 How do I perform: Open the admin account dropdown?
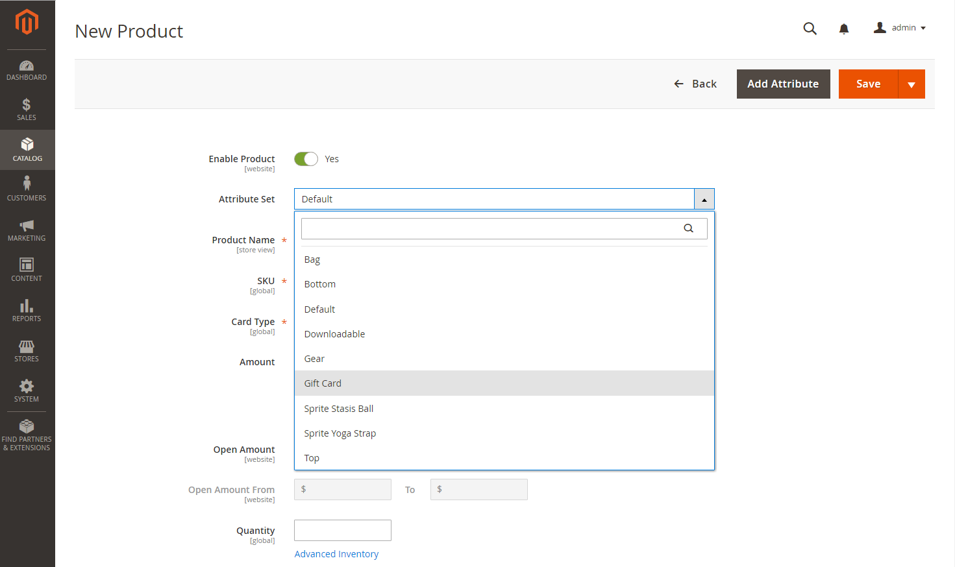point(900,28)
